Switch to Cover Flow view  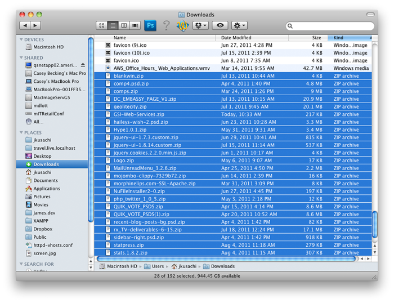[x=135, y=25]
